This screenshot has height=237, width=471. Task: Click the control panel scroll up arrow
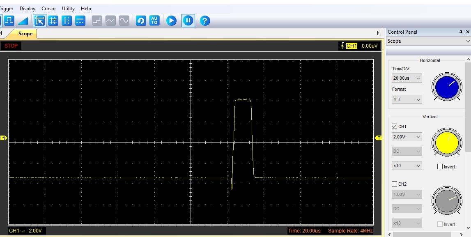[x=468, y=60]
